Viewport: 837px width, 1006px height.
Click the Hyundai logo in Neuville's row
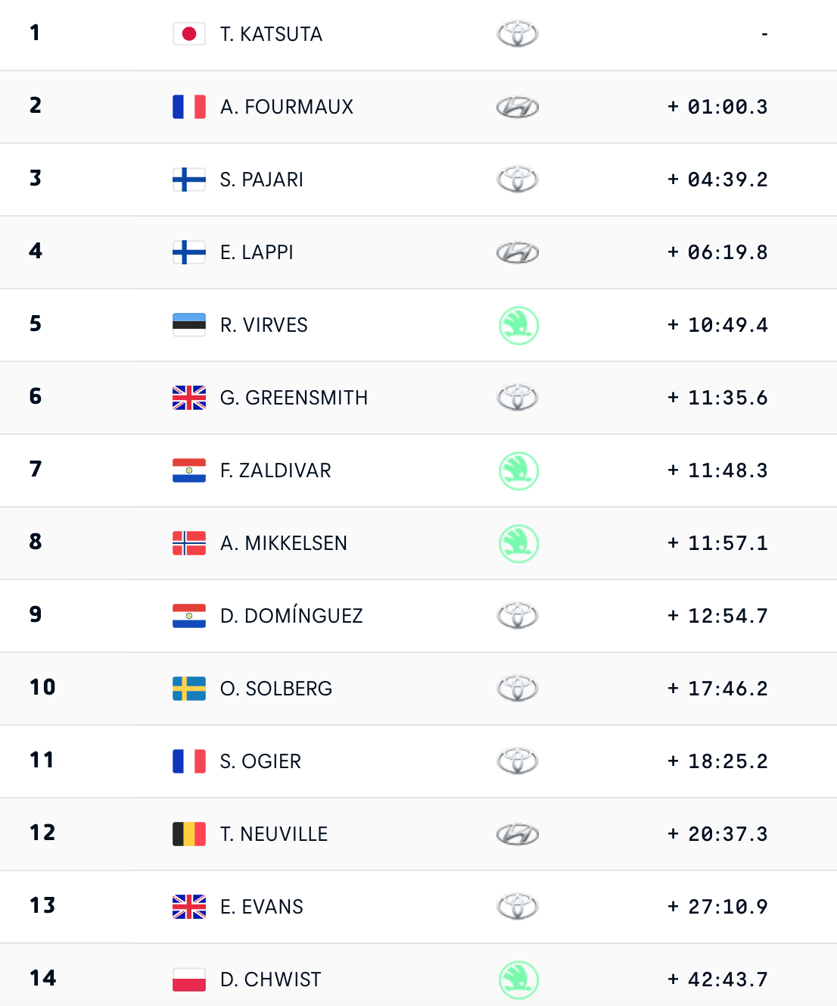pos(518,835)
